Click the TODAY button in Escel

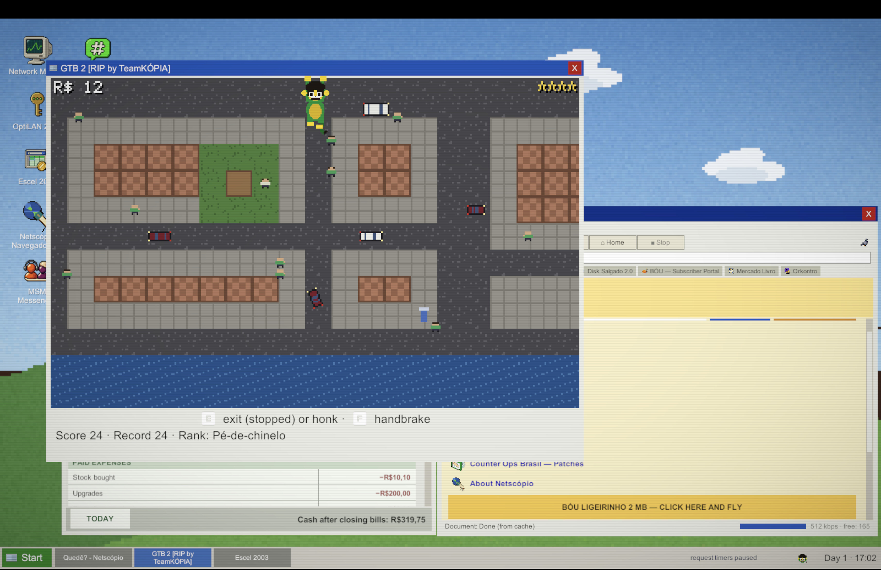point(100,519)
